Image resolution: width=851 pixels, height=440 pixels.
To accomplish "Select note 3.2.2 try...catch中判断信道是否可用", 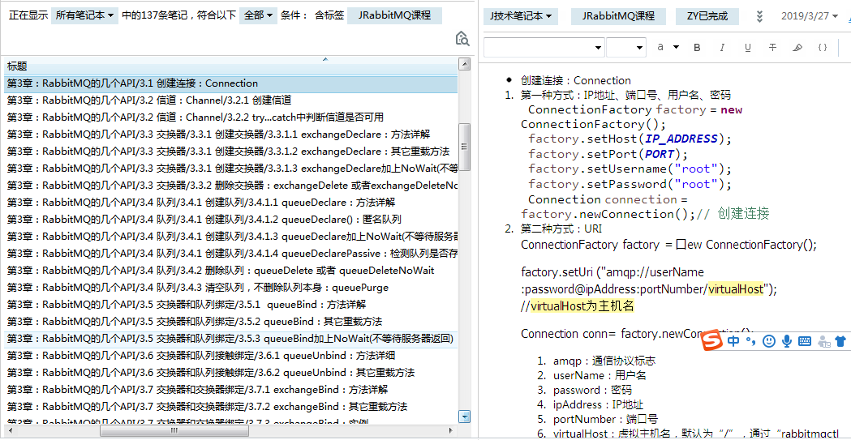I will coord(231,117).
